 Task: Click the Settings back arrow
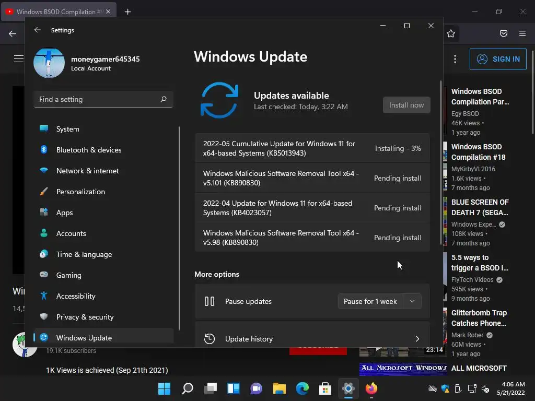click(38, 30)
